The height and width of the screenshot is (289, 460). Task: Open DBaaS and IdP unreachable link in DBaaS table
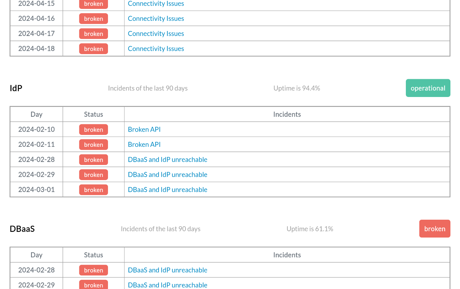tap(167, 270)
